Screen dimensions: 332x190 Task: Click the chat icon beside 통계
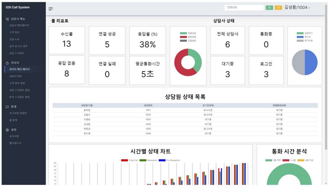click(x=7, y=107)
